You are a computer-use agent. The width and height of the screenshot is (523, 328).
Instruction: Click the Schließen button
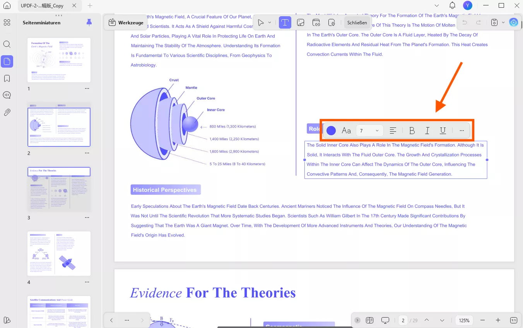tap(357, 22)
